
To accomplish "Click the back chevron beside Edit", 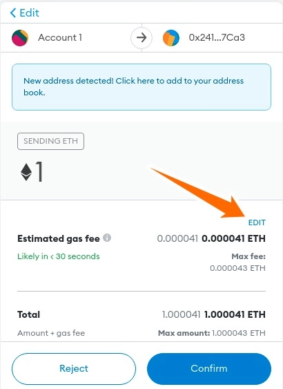I will click(13, 12).
